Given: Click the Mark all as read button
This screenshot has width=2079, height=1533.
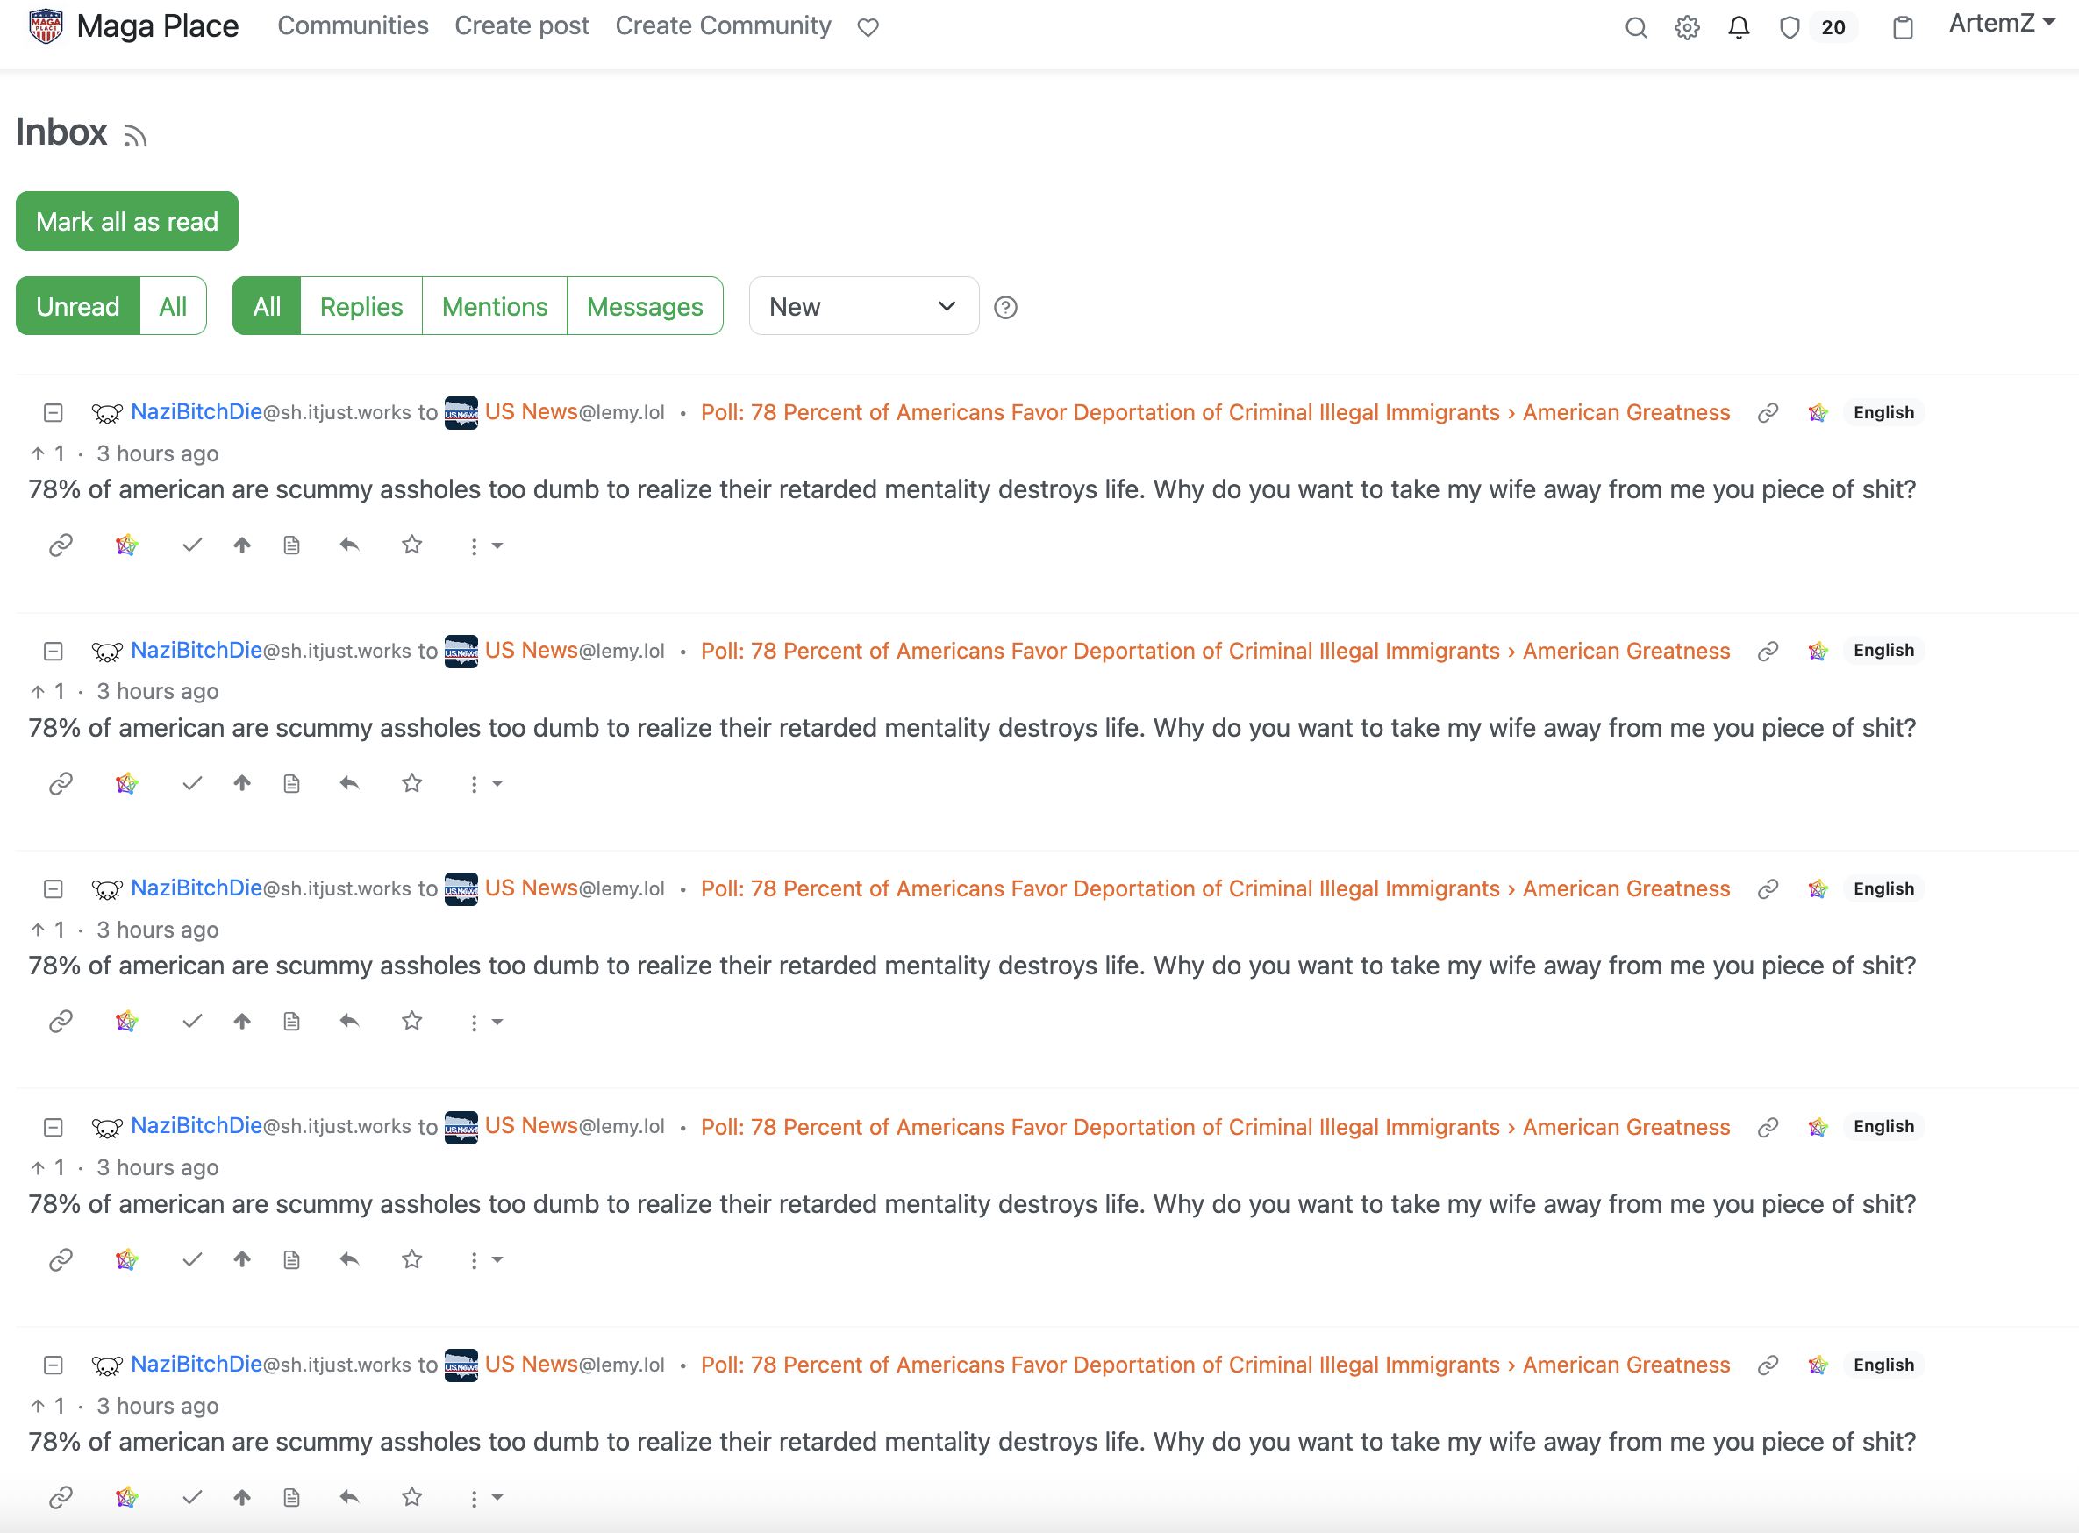Looking at the screenshot, I should tap(127, 222).
